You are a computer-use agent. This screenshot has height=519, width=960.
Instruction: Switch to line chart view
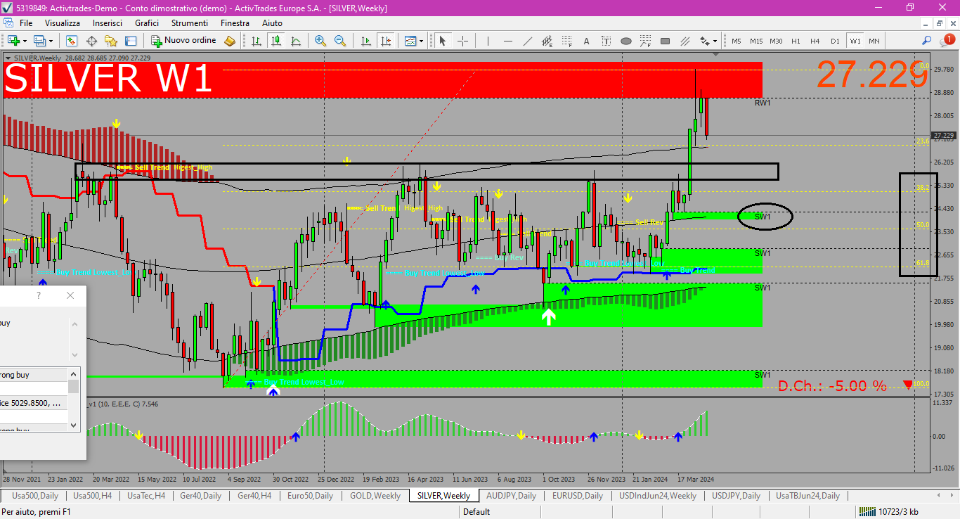coord(297,41)
